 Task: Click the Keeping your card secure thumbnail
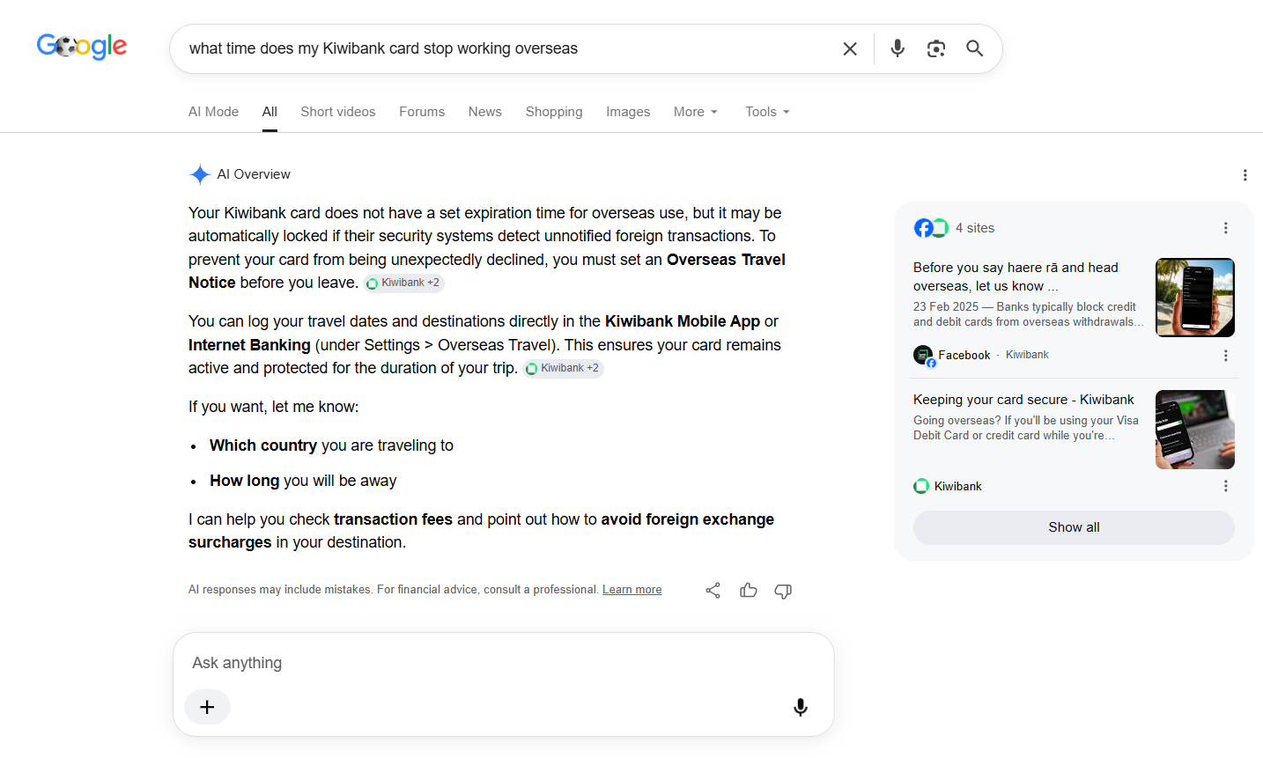pos(1194,430)
